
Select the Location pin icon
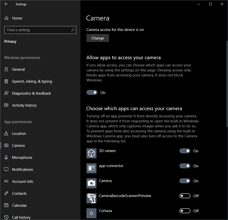pyautogui.click(x=6, y=133)
